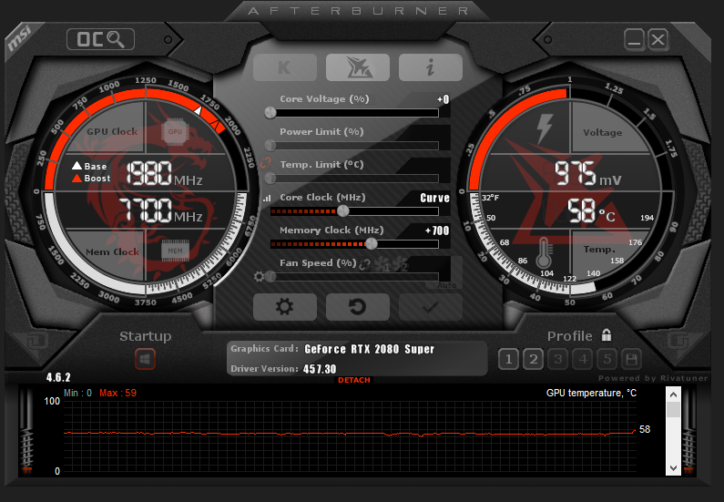Click the MEM chip icon in gauge
This screenshot has height=502, width=724.
(175, 251)
